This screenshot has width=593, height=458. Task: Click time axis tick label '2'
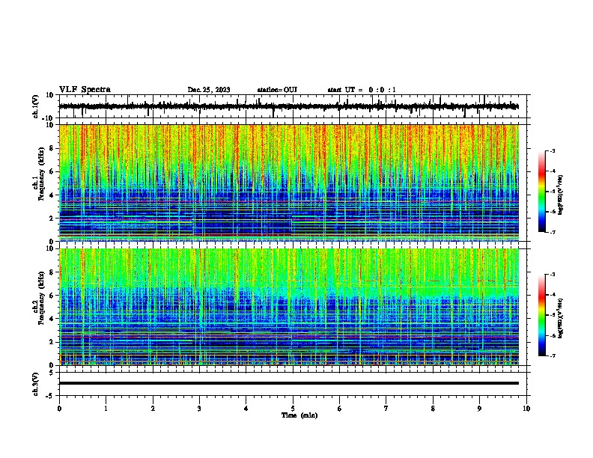tap(153, 409)
